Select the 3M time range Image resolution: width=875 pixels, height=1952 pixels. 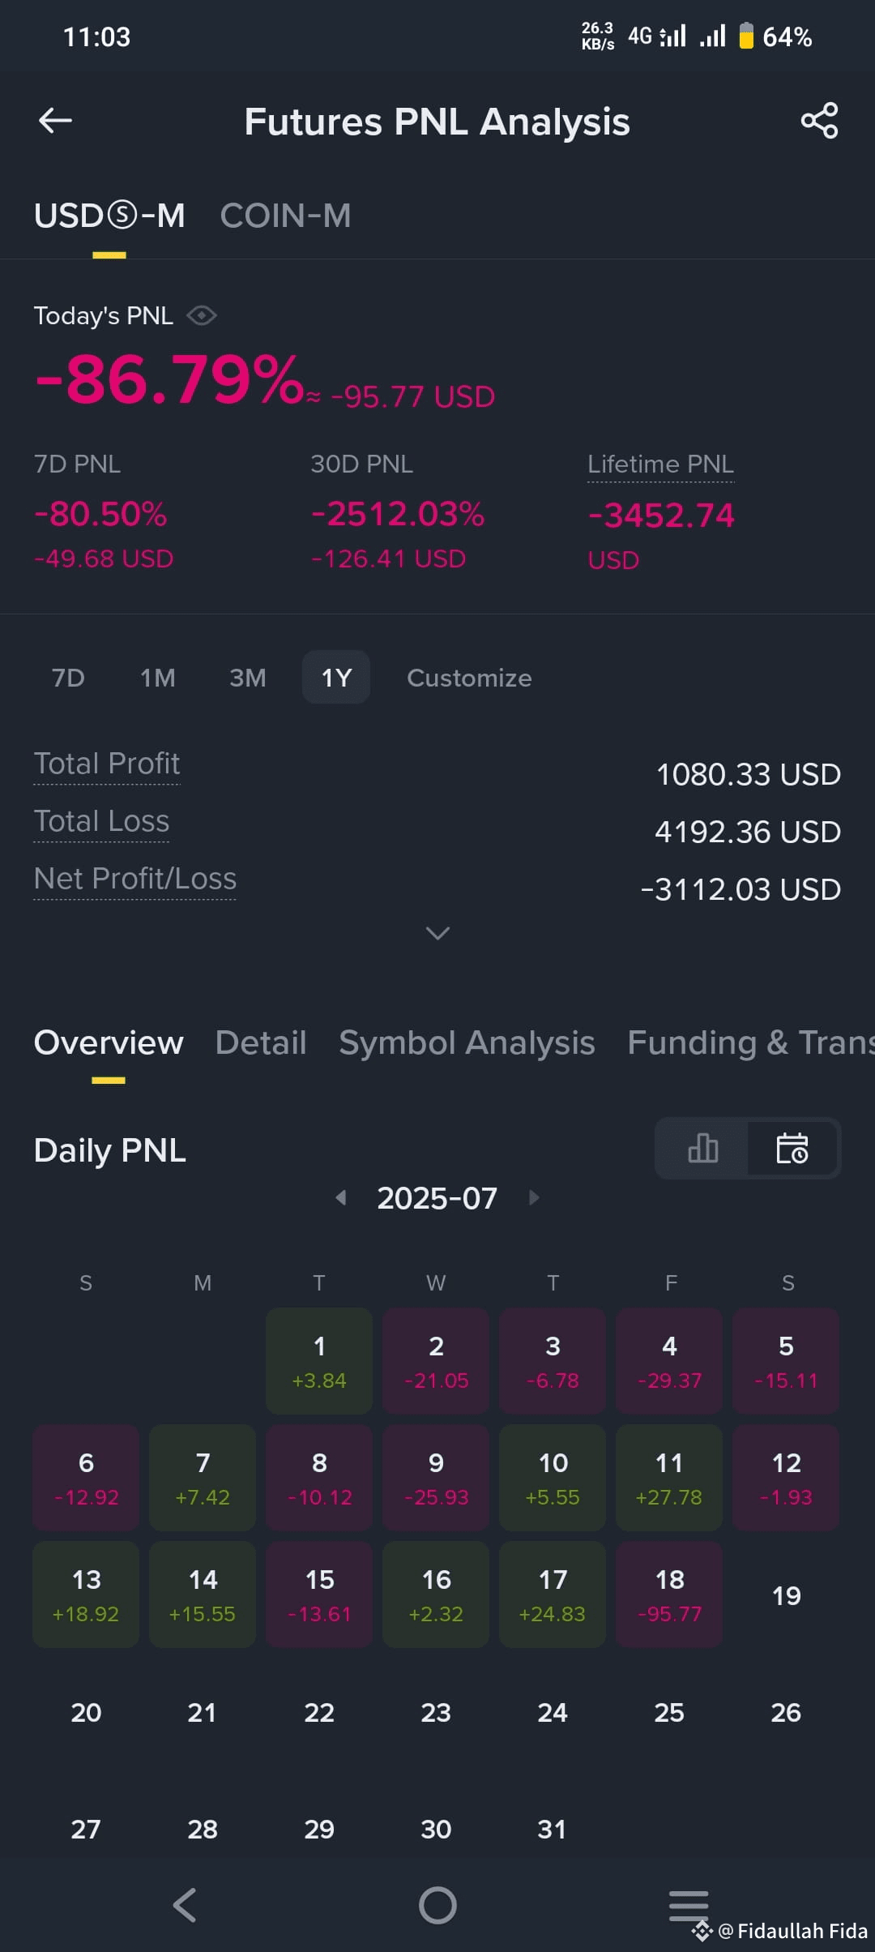[x=248, y=678]
